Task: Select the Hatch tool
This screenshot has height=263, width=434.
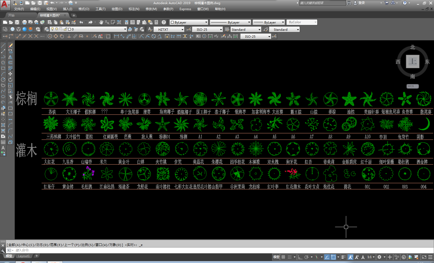Action: 3,125
